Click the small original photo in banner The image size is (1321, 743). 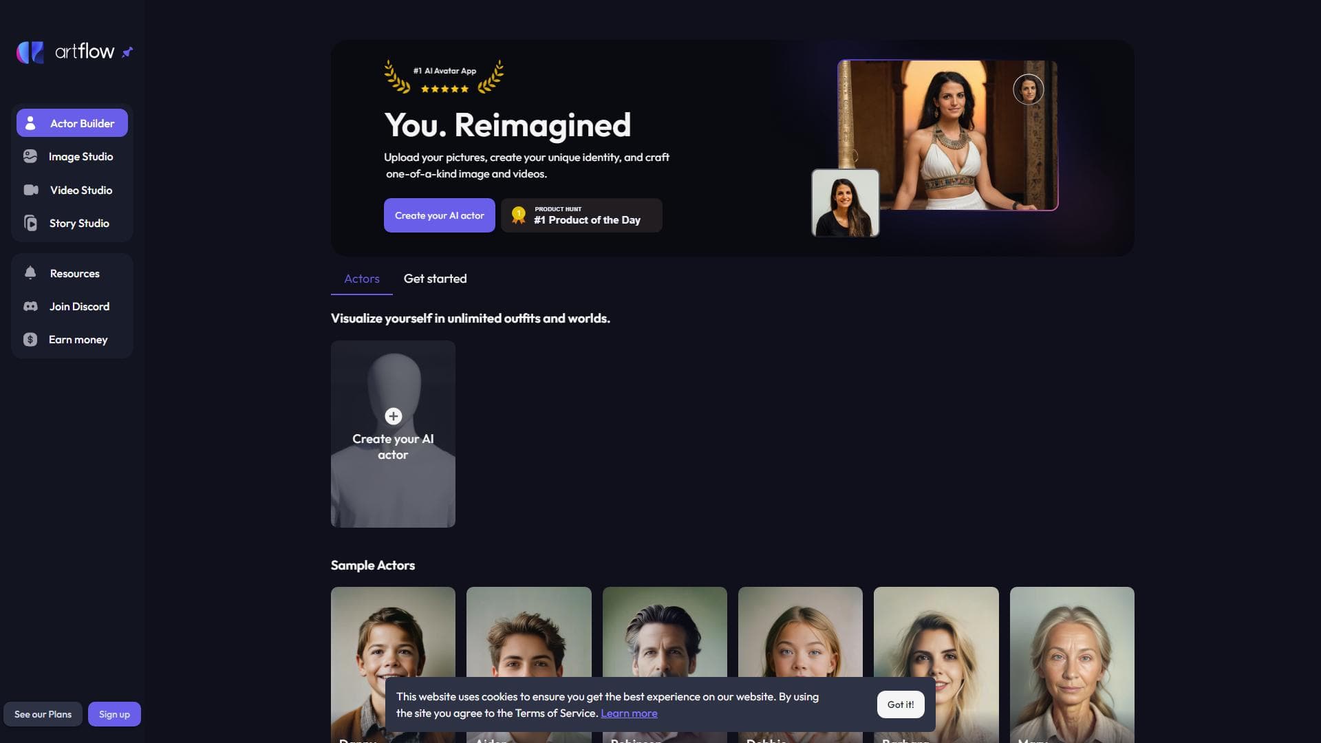[x=845, y=203]
